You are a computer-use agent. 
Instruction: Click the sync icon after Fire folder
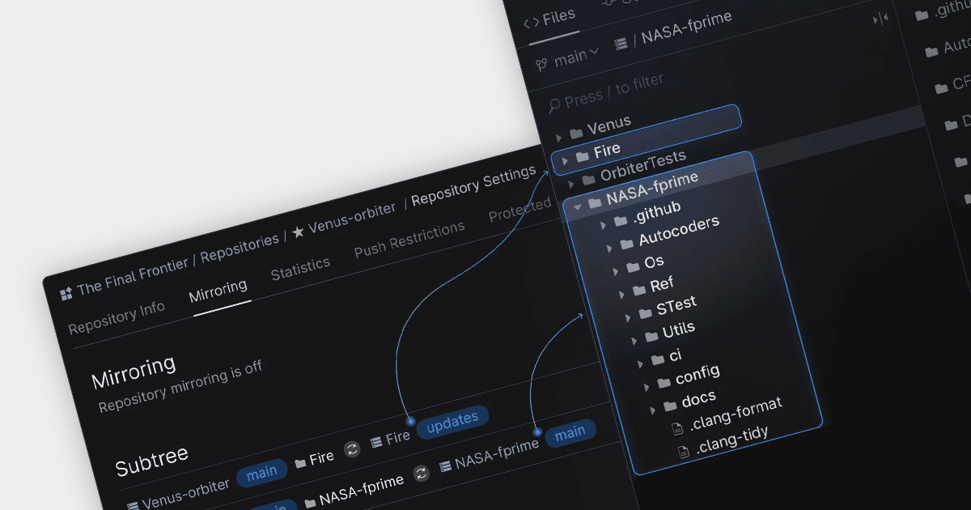pyautogui.click(x=351, y=449)
